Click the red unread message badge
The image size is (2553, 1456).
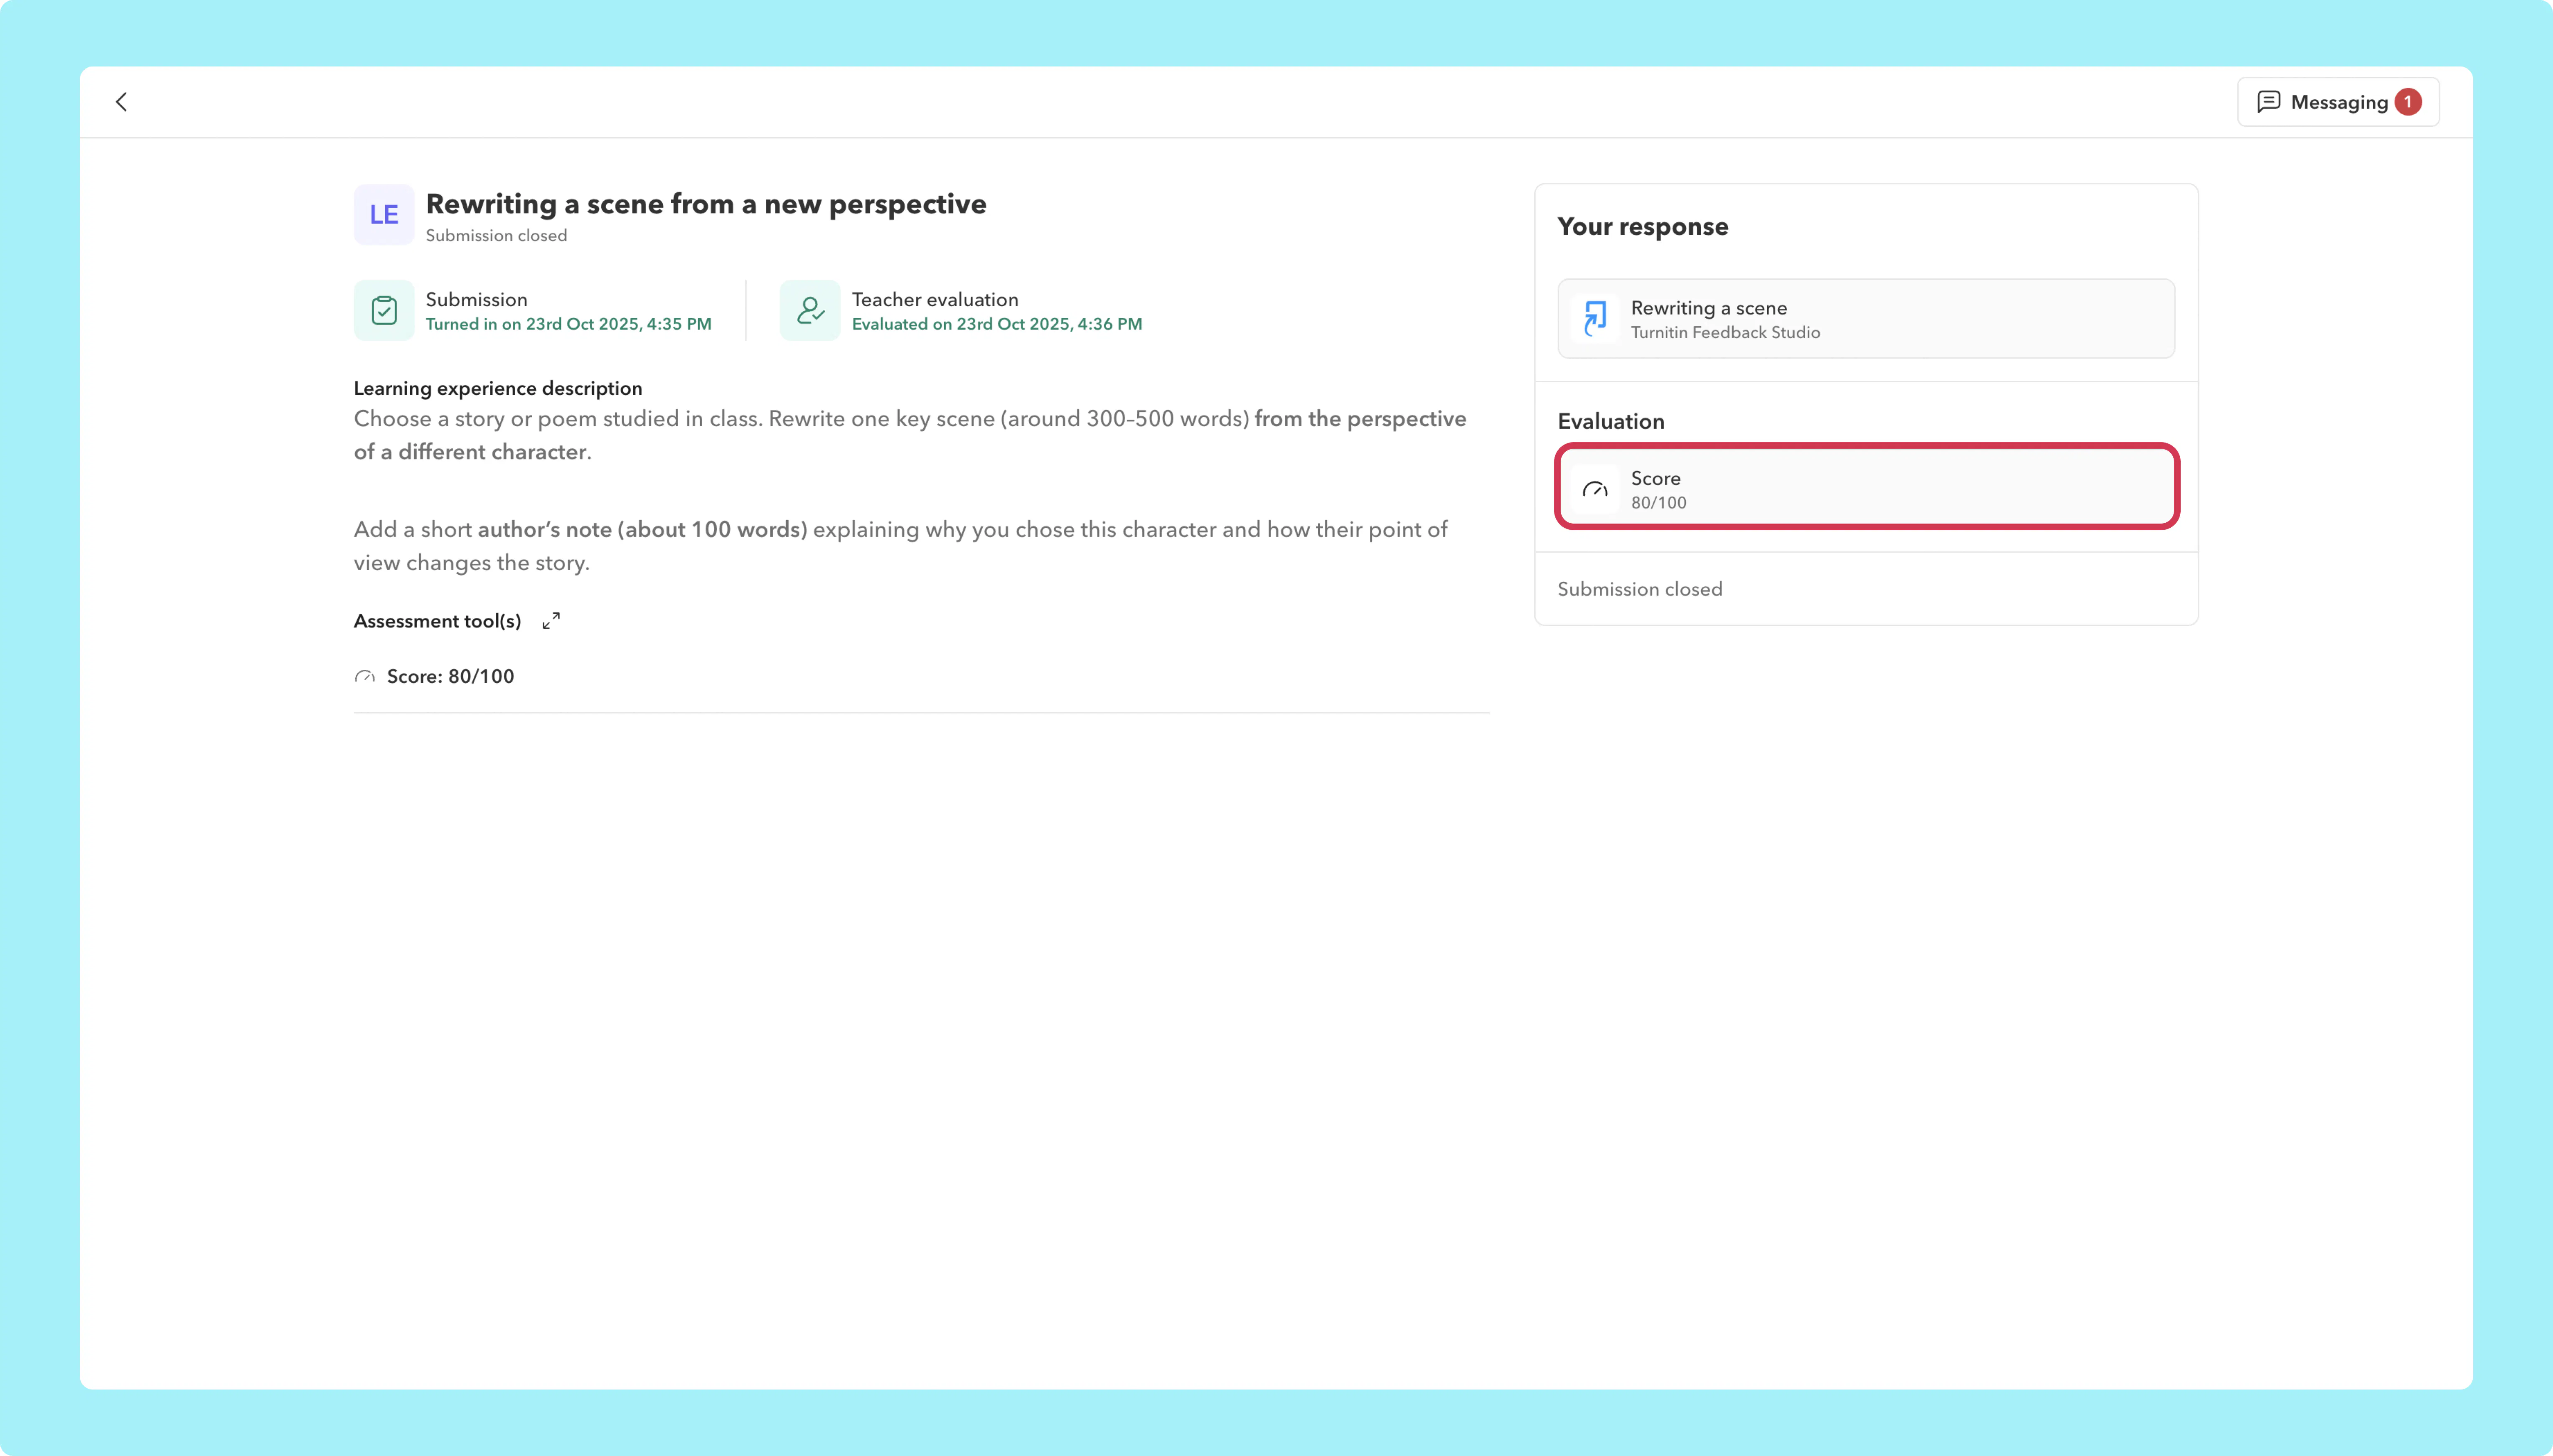click(x=2408, y=102)
